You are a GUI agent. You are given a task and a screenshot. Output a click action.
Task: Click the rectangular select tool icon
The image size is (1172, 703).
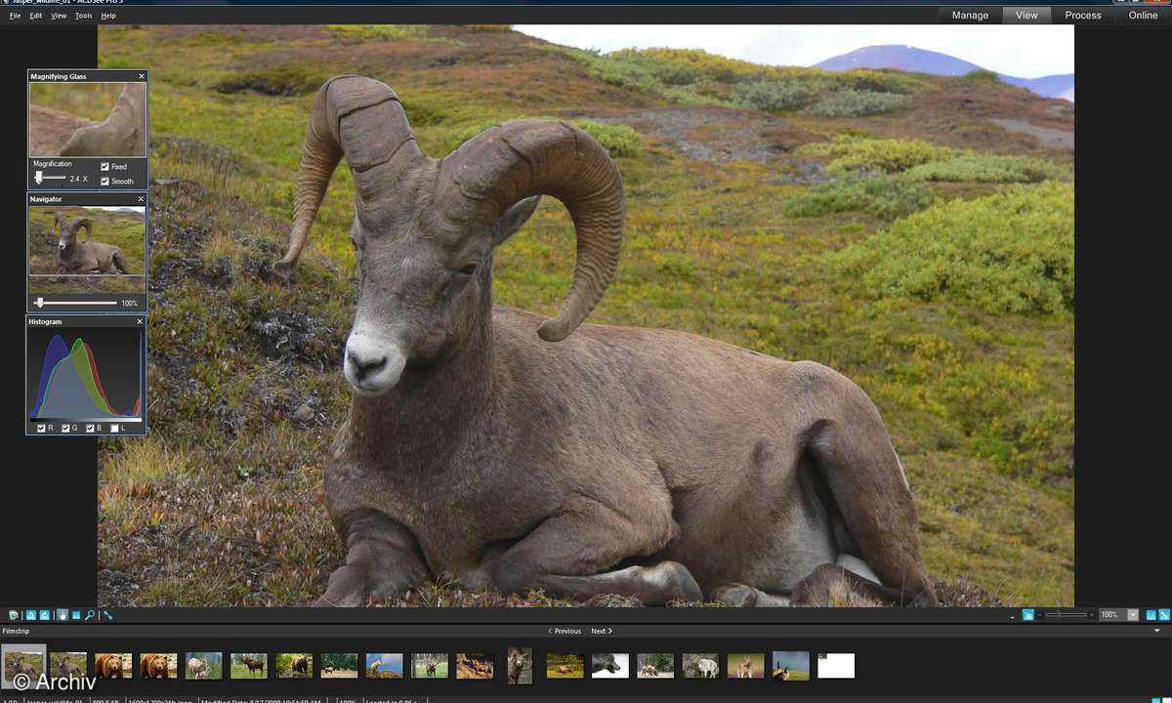pos(76,615)
